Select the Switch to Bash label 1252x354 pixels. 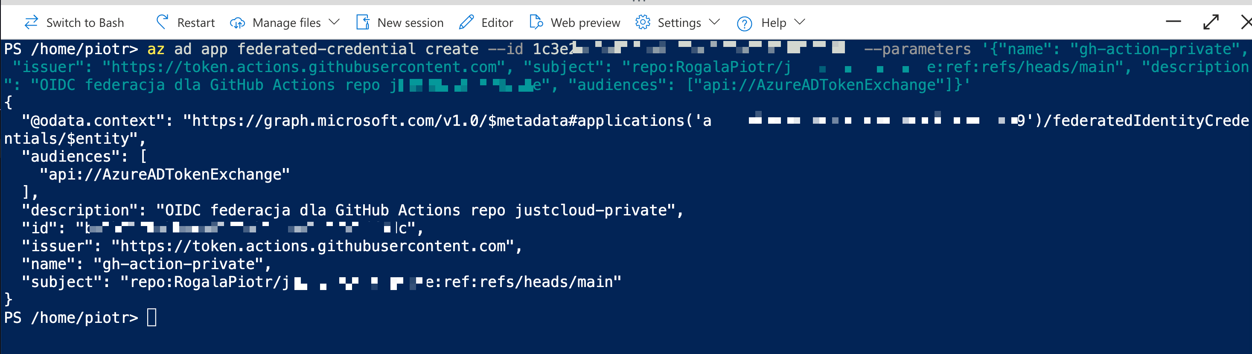click(x=85, y=23)
